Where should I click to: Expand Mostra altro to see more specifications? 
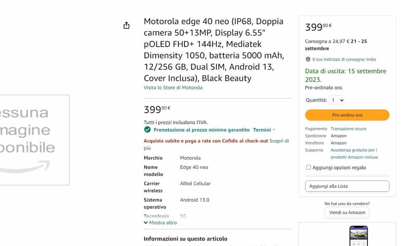[x=160, y=223]
